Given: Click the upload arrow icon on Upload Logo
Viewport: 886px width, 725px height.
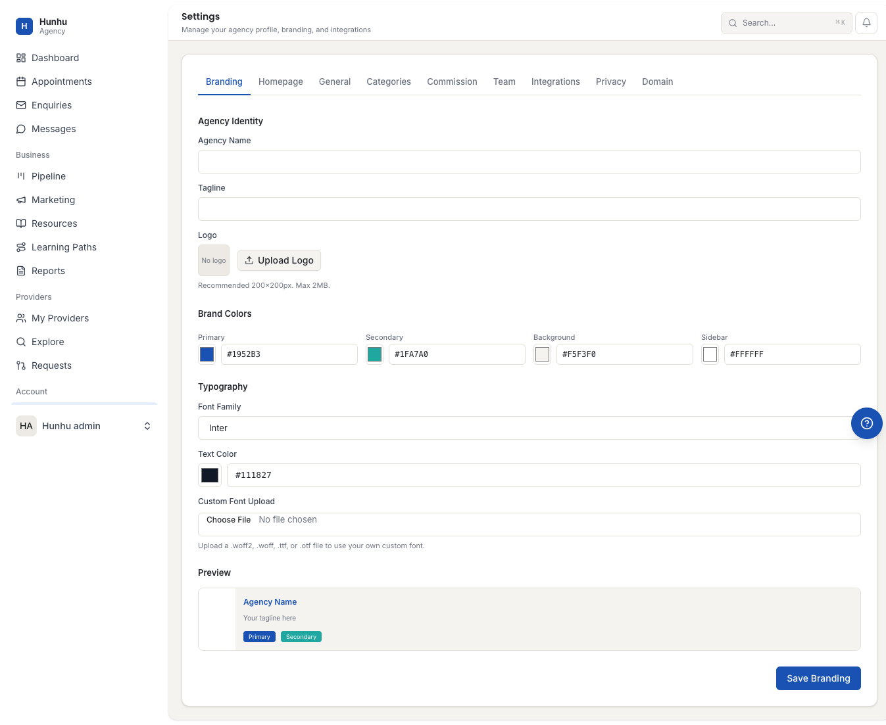Looking at the screenshot, I should pyautogui.click(x=249, y=260).
